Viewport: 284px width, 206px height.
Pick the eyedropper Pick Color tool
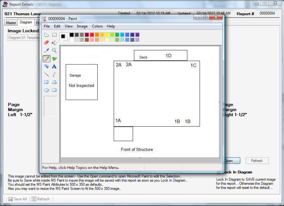47,50
